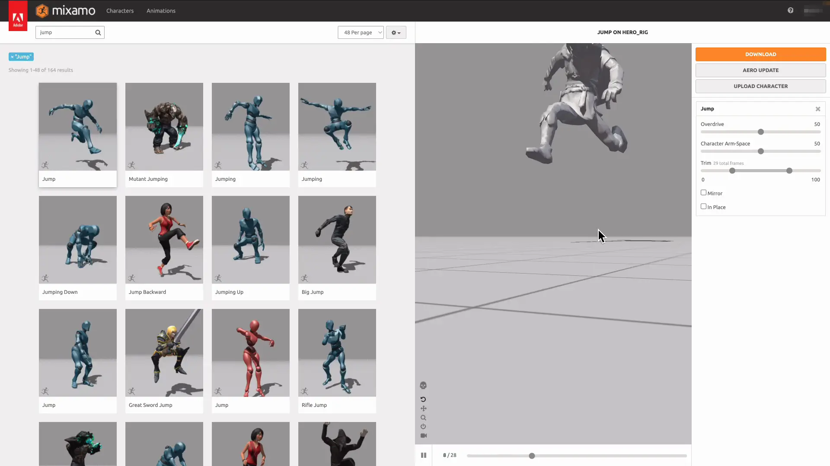Click animation icon on Great Sword Jump card
This screenshot has height=466, width=830.
click(131, 391)
